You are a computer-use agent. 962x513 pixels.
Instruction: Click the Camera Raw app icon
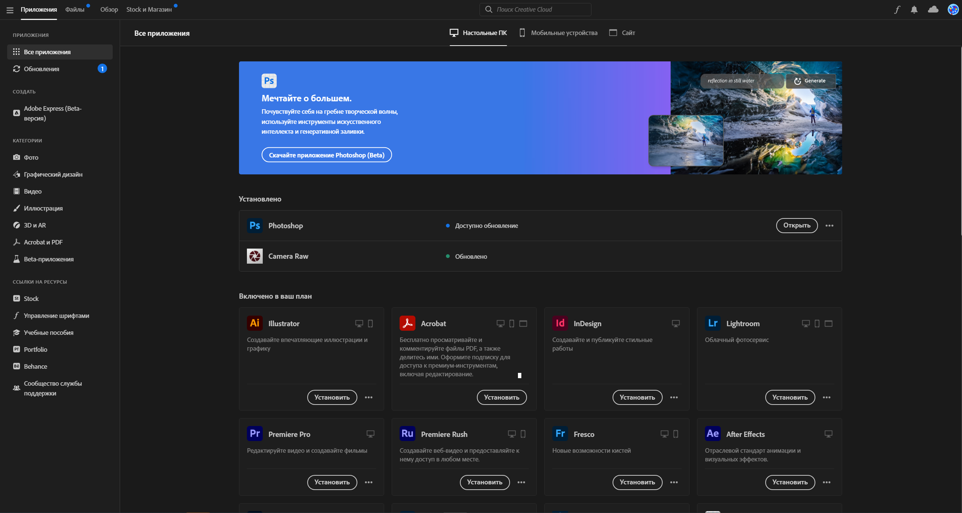coord(255,256)
